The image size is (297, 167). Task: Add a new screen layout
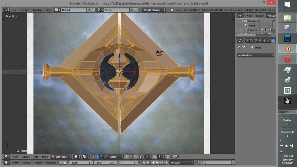click(89, 10)
